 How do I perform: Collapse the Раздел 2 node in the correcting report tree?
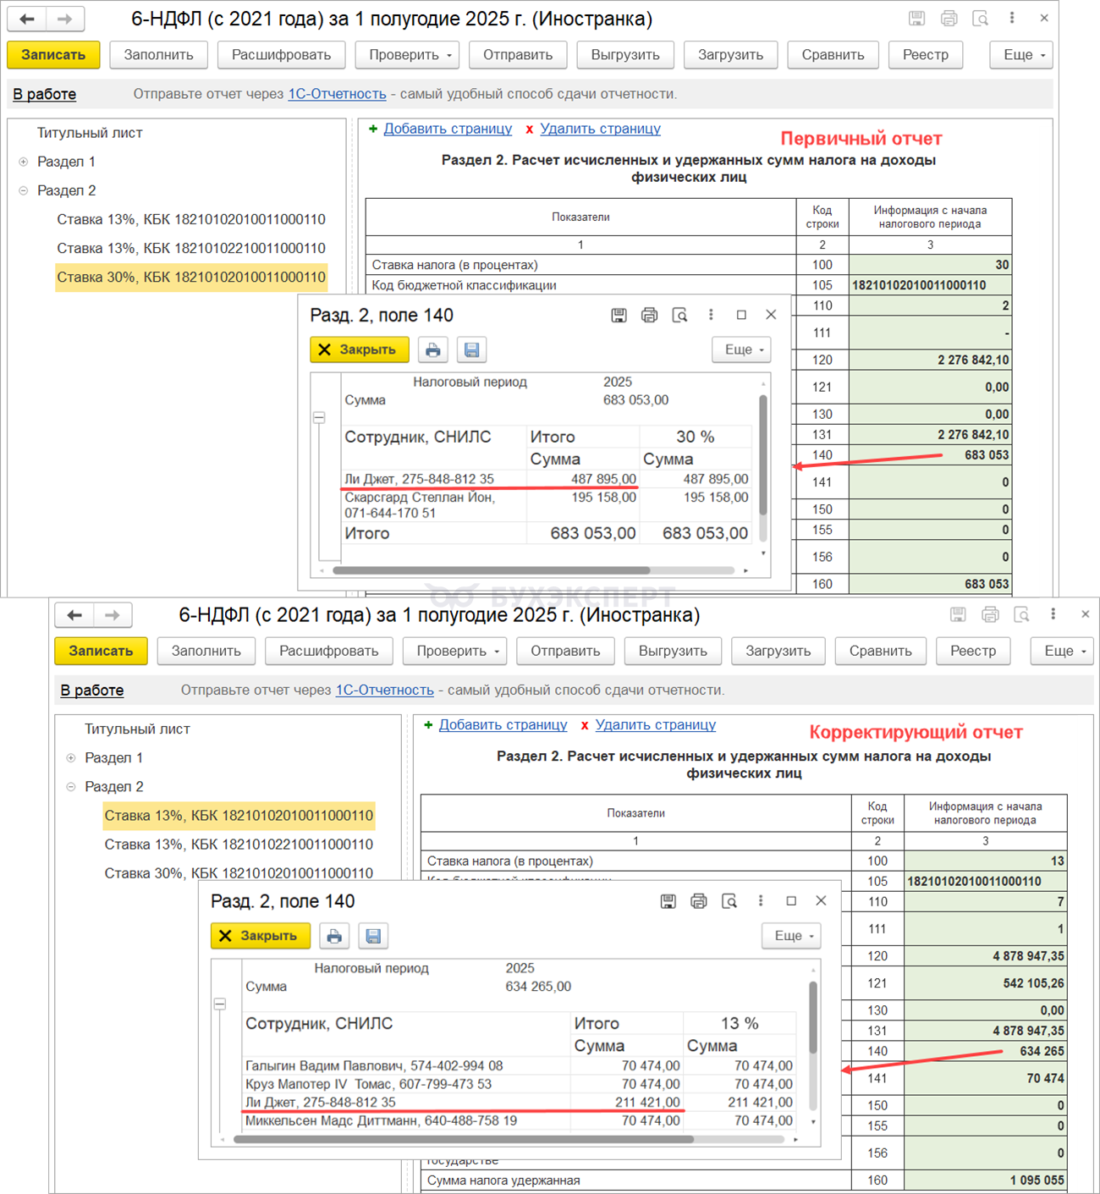71,787
